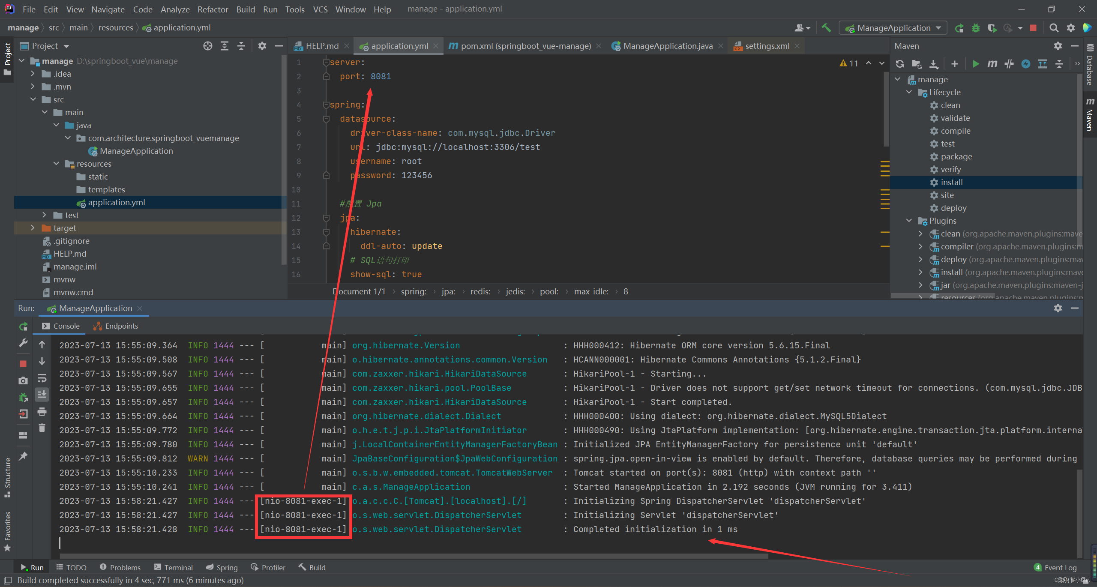The image size is (1097, 587).
Task: Open the Terminal tool window
Action: (x=174, y=567)
